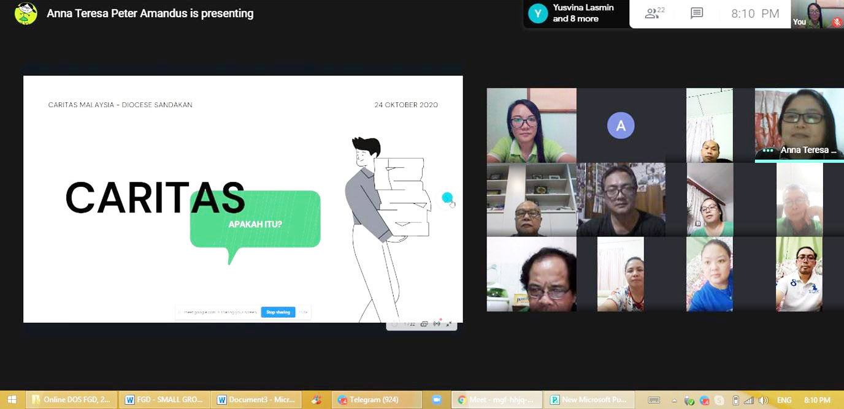Screen dimensions: 844x409
Task: Select the participant tile with letter A avatar
Action: click(620, 126)
